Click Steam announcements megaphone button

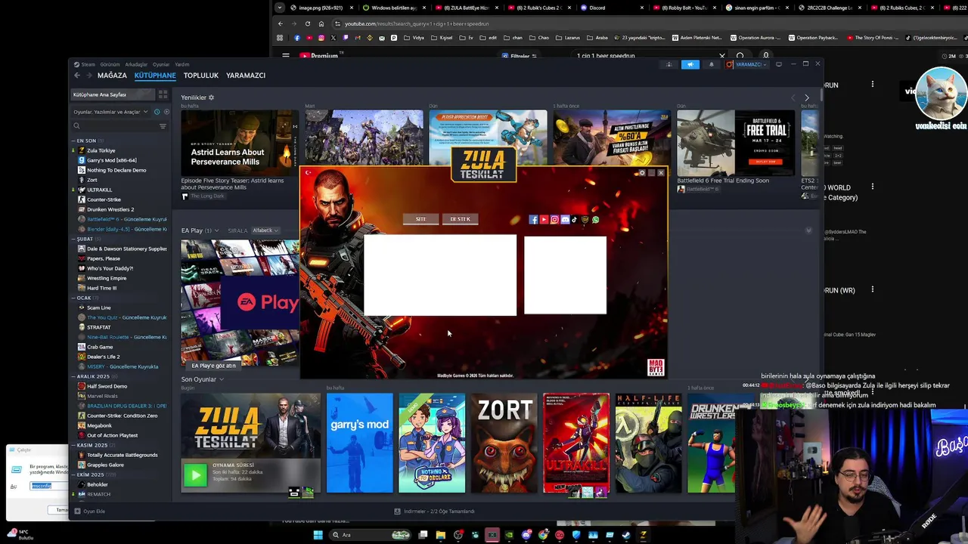pyautogui.click(x=690, y=64)
